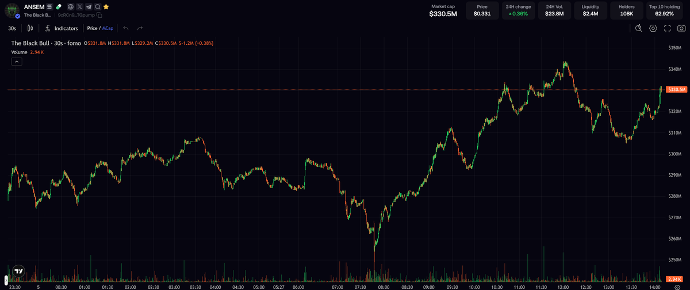Click the axis settings gear at bottom right

(x=677, y=286)
